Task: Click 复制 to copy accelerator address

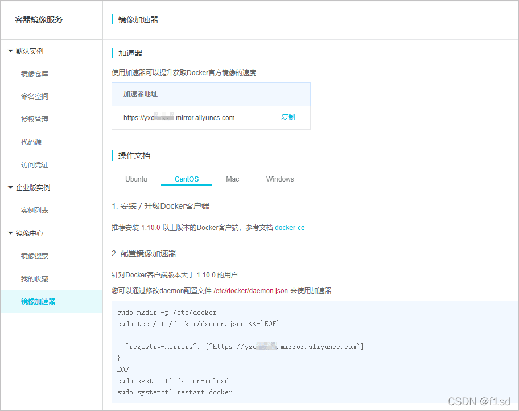Action: pos(288,117)
